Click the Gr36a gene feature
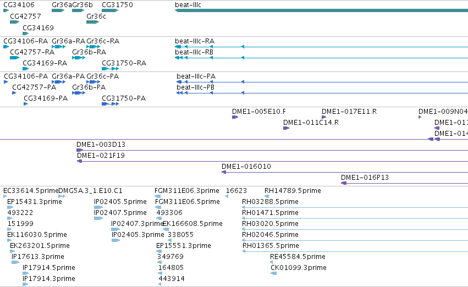This screenshot has height=287, width=468. coord(58,10)
